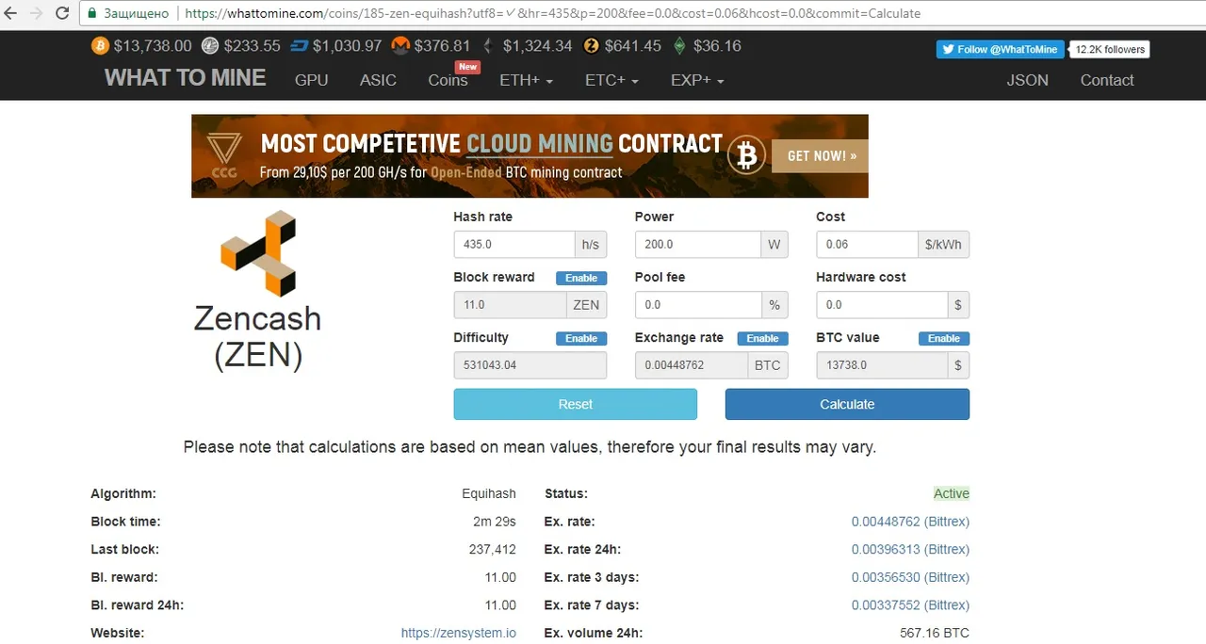Click the browser address bar URL
1206x644 pixels.
click(552, 14)
